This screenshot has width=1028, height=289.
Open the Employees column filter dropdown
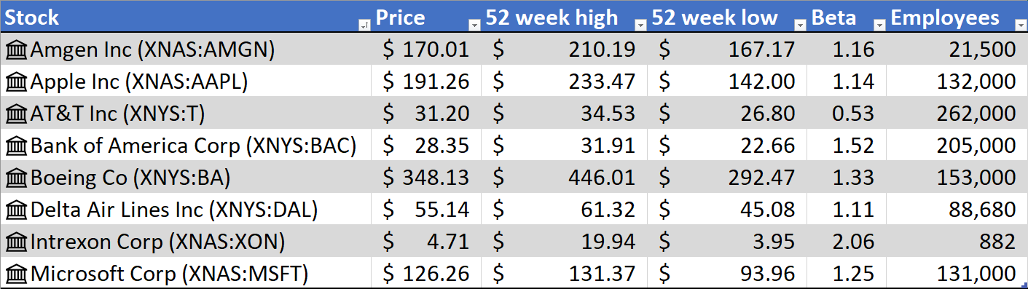1019,25
